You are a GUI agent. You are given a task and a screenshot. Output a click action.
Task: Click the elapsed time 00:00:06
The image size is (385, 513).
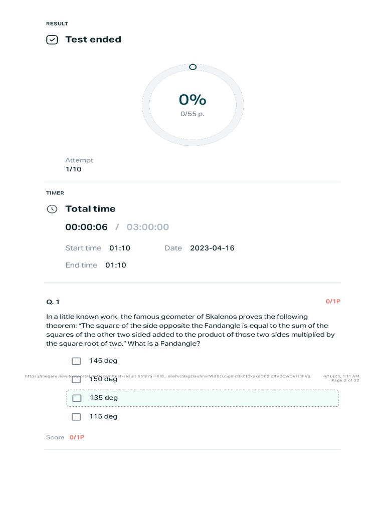(x=86, y=227)
